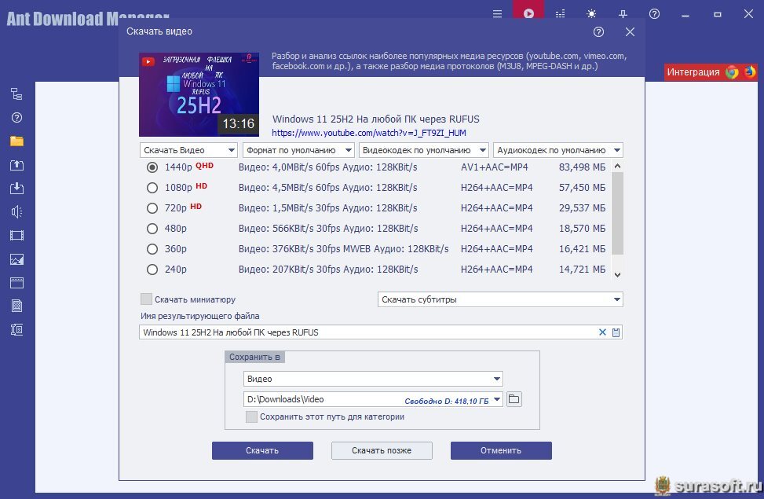Open the audio category in sidebar

[16, 211]
